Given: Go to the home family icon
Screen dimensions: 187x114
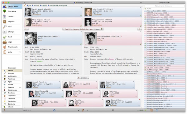Looking at the screenshot, I should (83, 110).
